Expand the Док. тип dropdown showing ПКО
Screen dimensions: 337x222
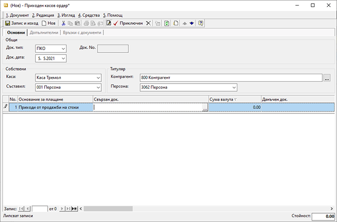(63, 49)
